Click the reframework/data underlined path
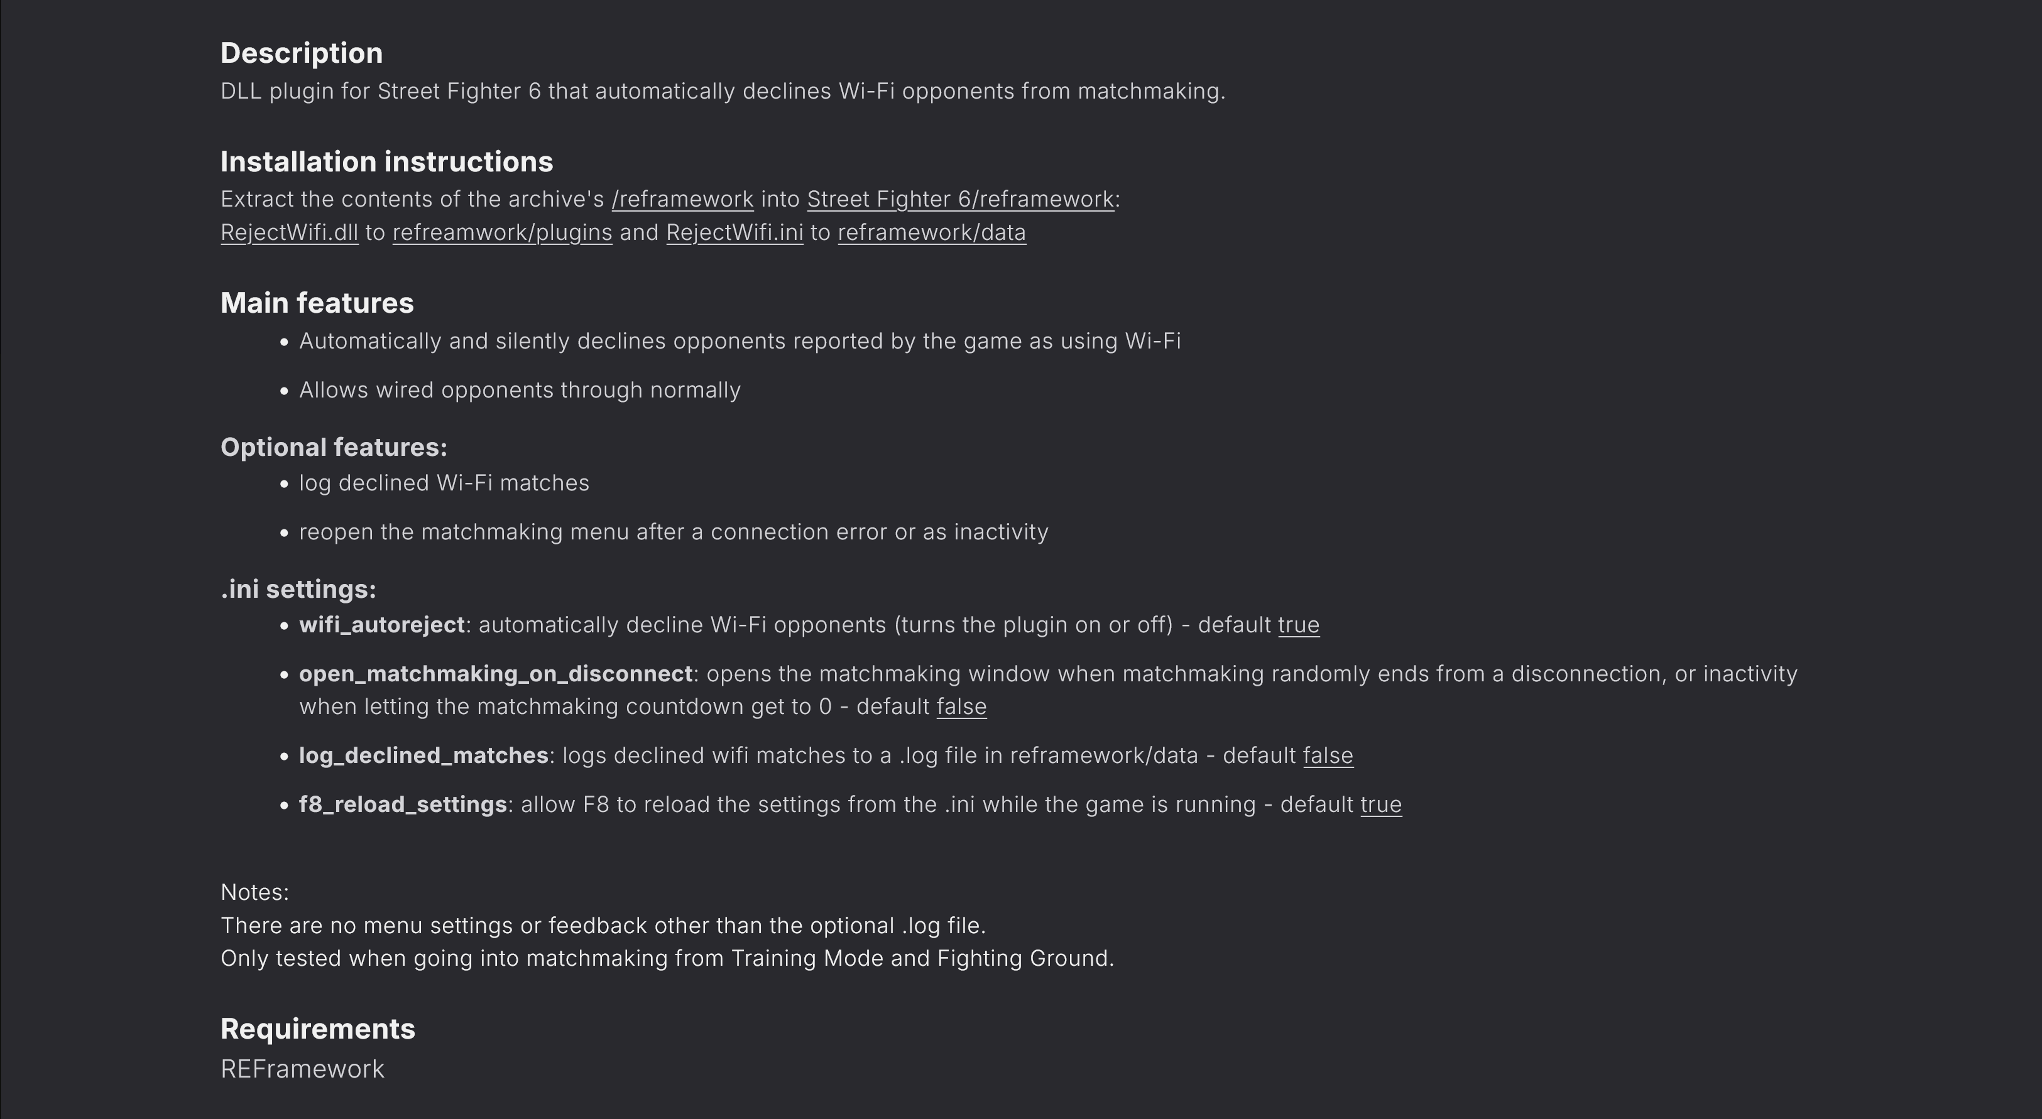Screen dimensions: 2042x1119 pos(932,233)
